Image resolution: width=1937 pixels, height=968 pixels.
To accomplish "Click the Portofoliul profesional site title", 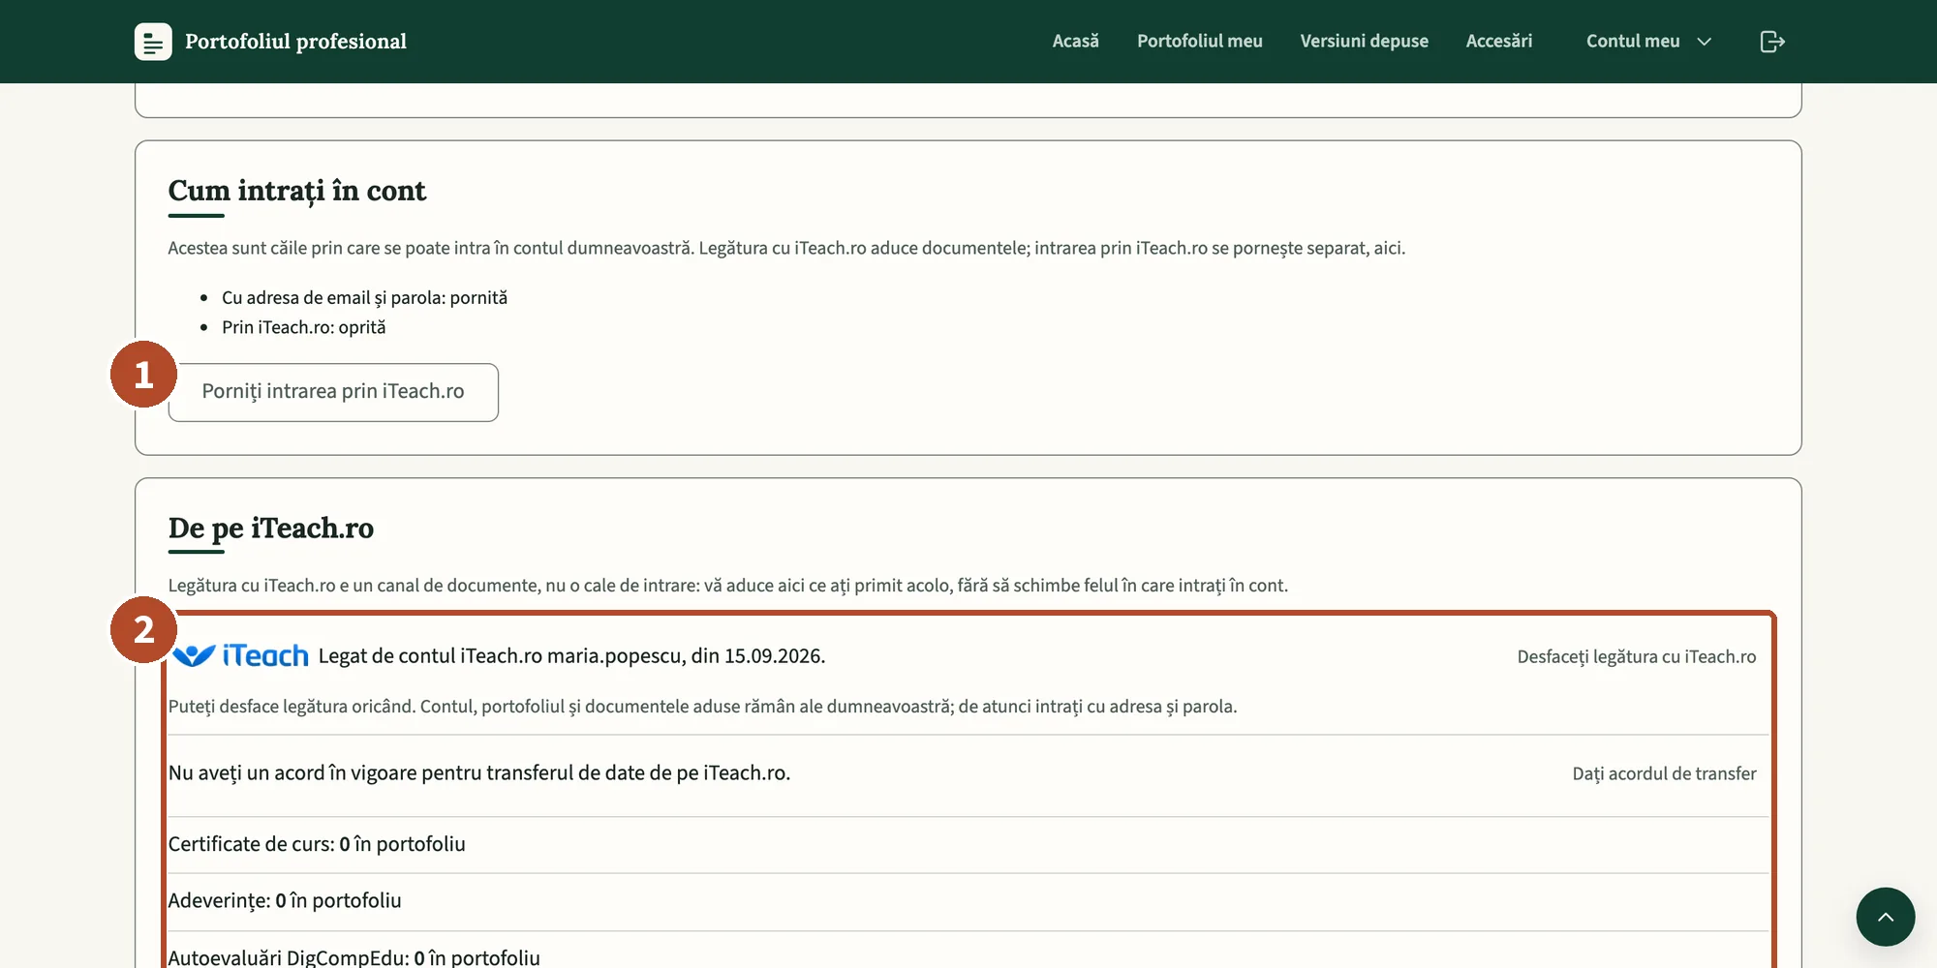I will [x=295, y=42].
